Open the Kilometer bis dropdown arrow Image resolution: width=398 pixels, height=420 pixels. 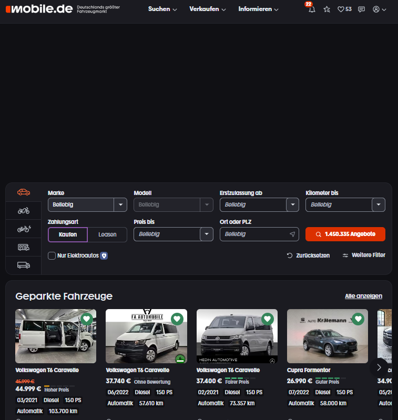[x=379, y=204]
